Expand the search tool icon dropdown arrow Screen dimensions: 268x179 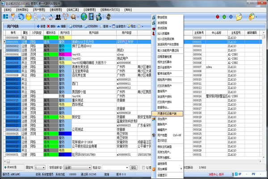(x=78, y=17)
